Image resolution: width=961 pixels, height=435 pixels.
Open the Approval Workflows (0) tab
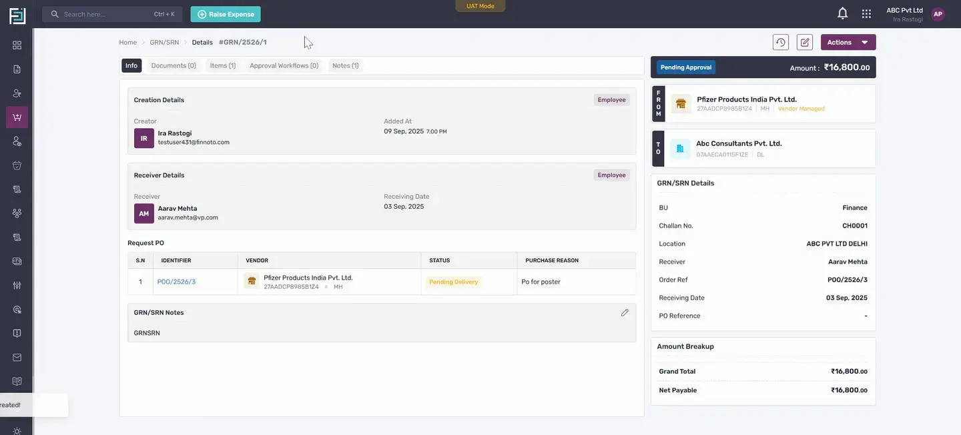(x=284, y=65)
